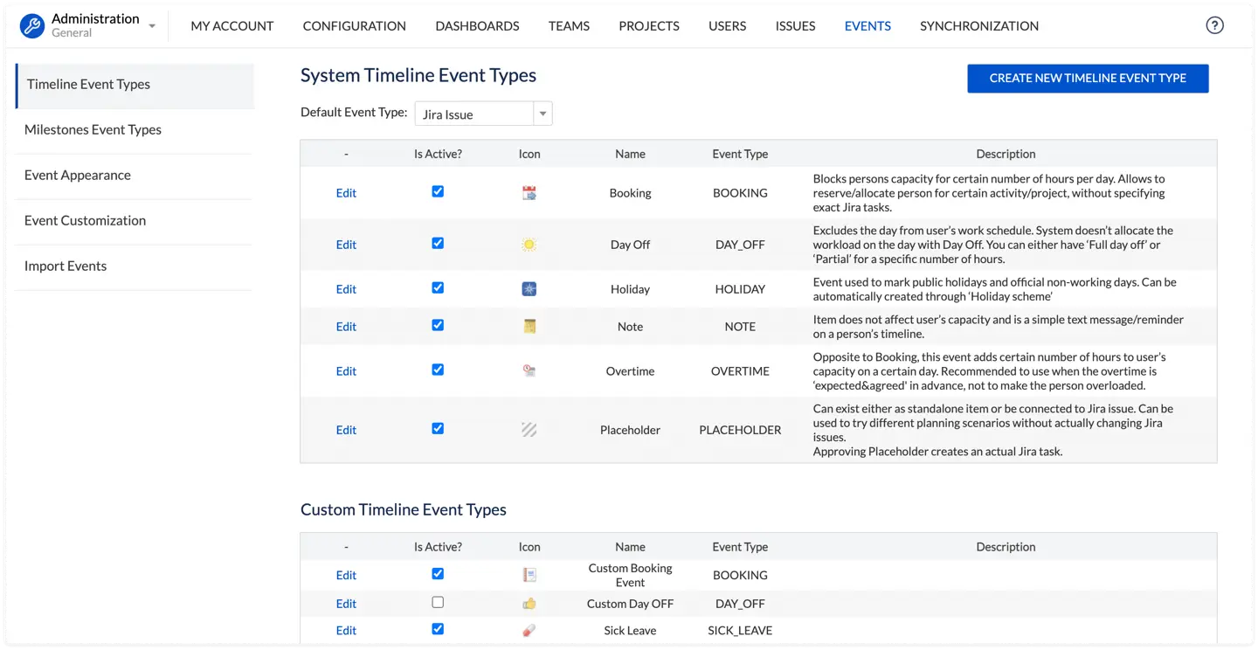Enable the Custom Day OFF checkbox
This screenshot has height=650, width=1258.
[x=438, y=602]
